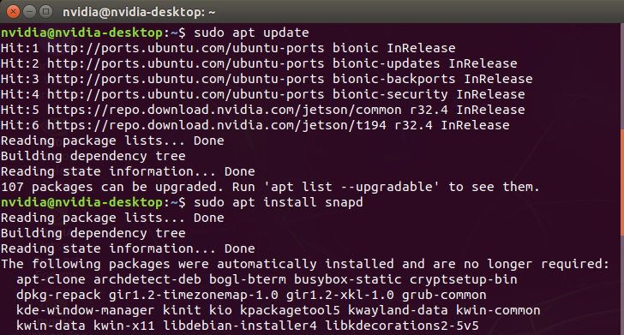Click the first 'Reading state information... Done' line

pos(128,171)
